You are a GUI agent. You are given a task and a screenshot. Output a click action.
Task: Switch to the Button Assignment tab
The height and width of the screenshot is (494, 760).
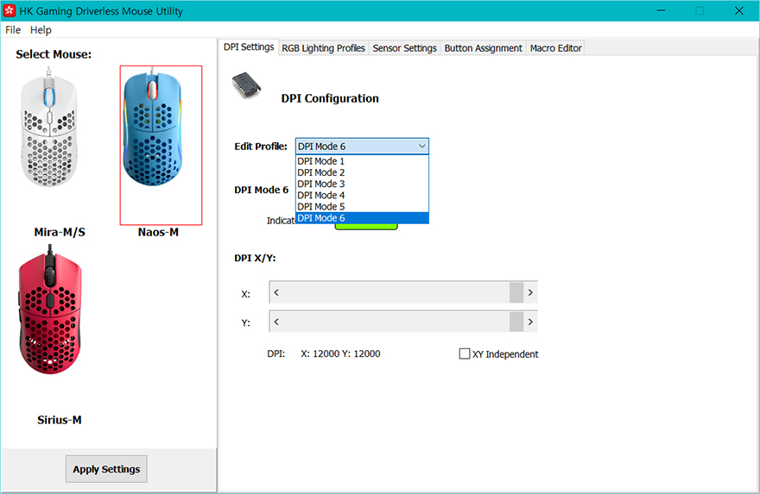pos(483,48)
